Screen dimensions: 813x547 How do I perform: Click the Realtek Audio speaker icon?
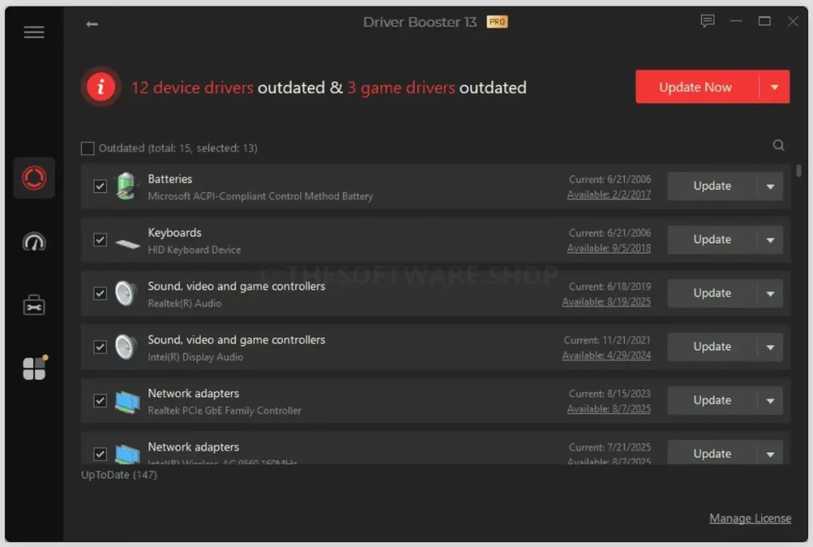(125, 294)
